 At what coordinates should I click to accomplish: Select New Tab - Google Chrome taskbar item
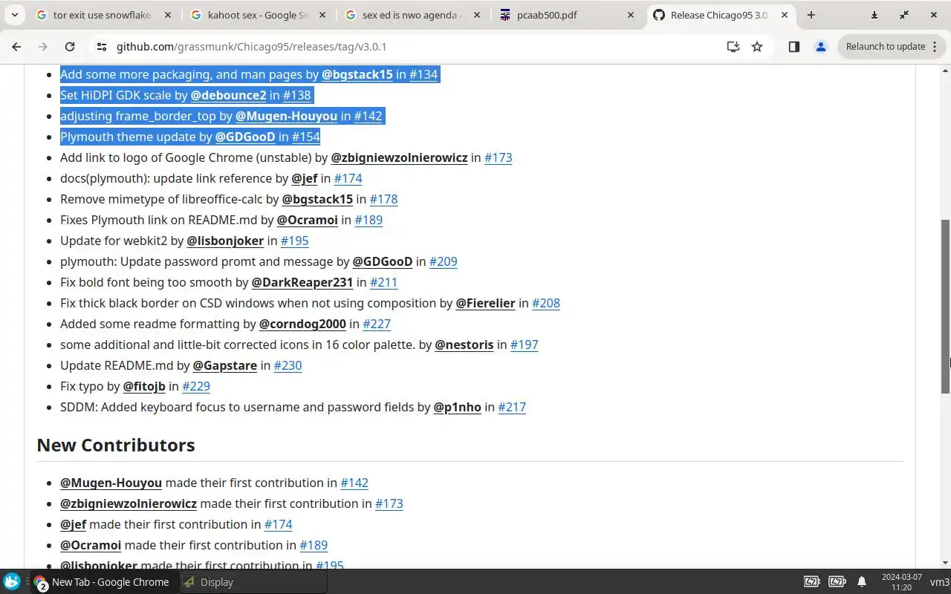[102, 582]
